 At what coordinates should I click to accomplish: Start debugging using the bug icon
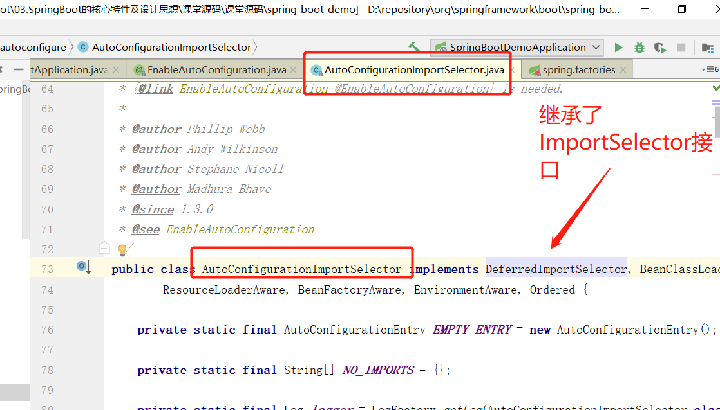(x=638, y=47)
